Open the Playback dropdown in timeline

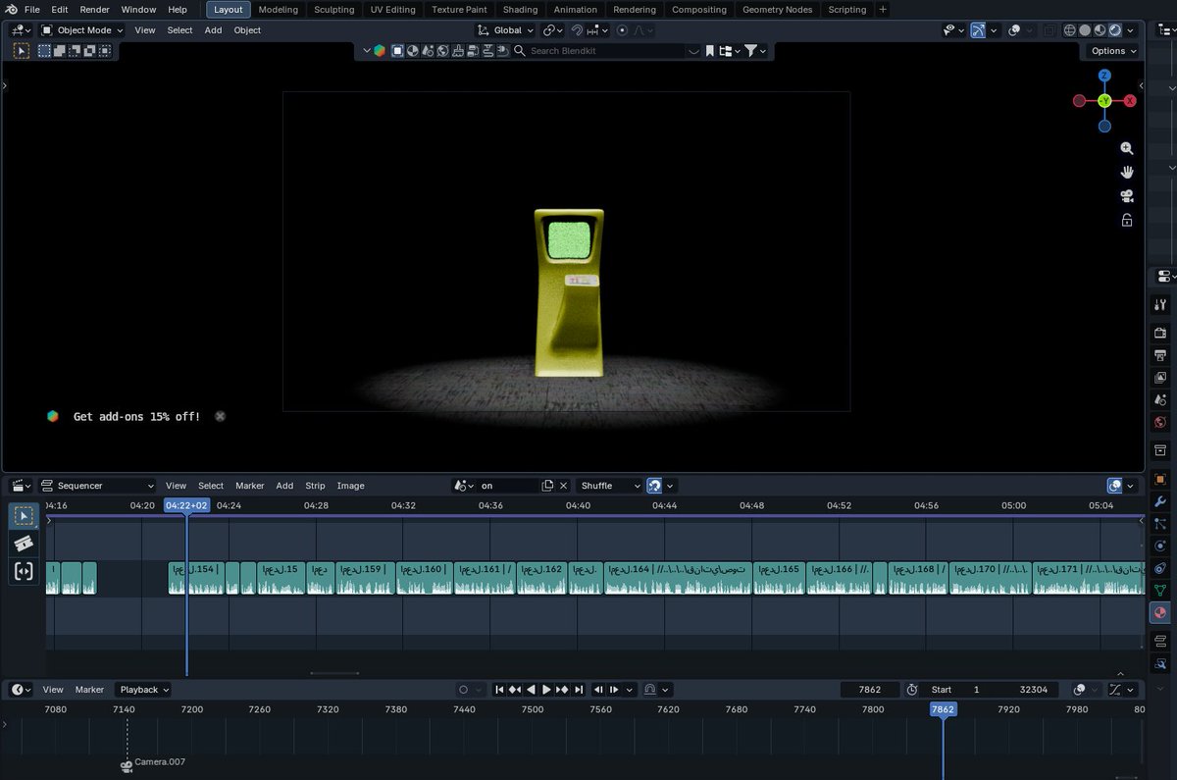pos(143,690)
